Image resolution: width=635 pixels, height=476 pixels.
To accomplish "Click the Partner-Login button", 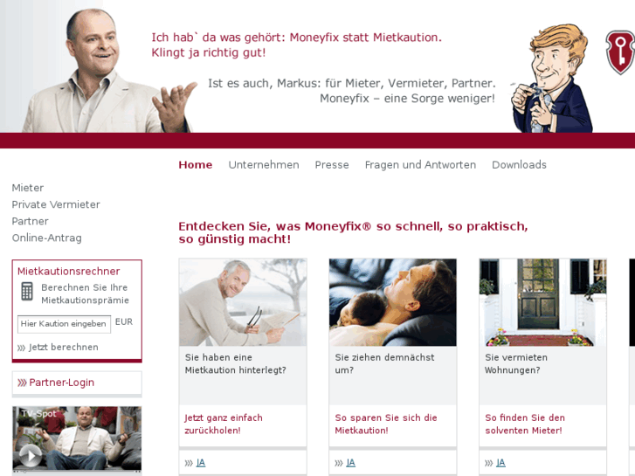I will point(77,383).
